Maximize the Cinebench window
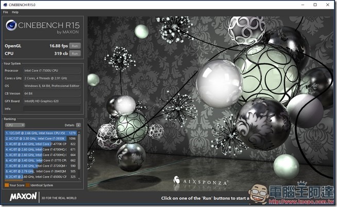337x207 pixels. pos(315,4)
